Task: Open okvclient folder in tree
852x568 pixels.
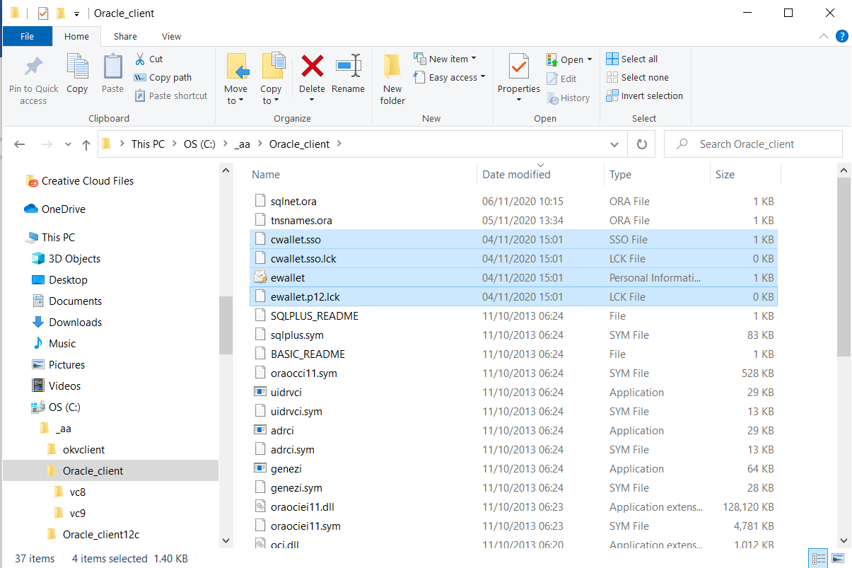Action: (76, 450)
